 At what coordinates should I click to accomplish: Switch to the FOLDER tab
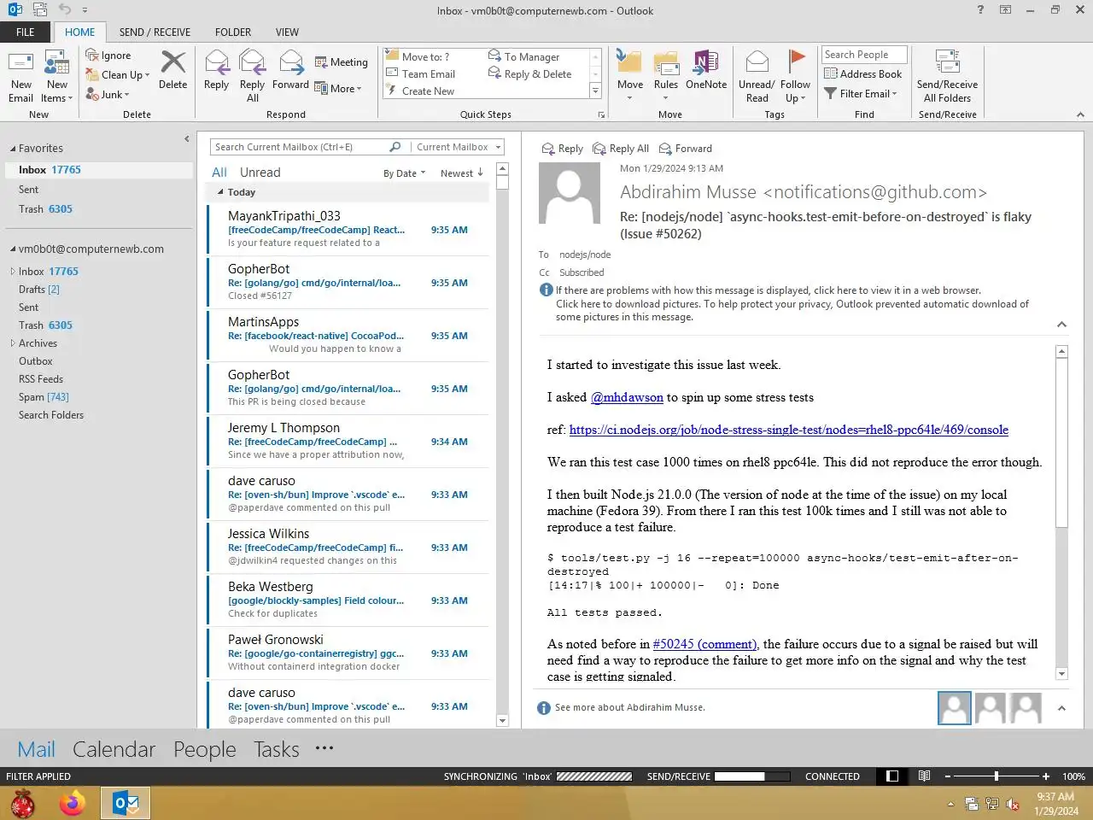(x=233, y=32)
